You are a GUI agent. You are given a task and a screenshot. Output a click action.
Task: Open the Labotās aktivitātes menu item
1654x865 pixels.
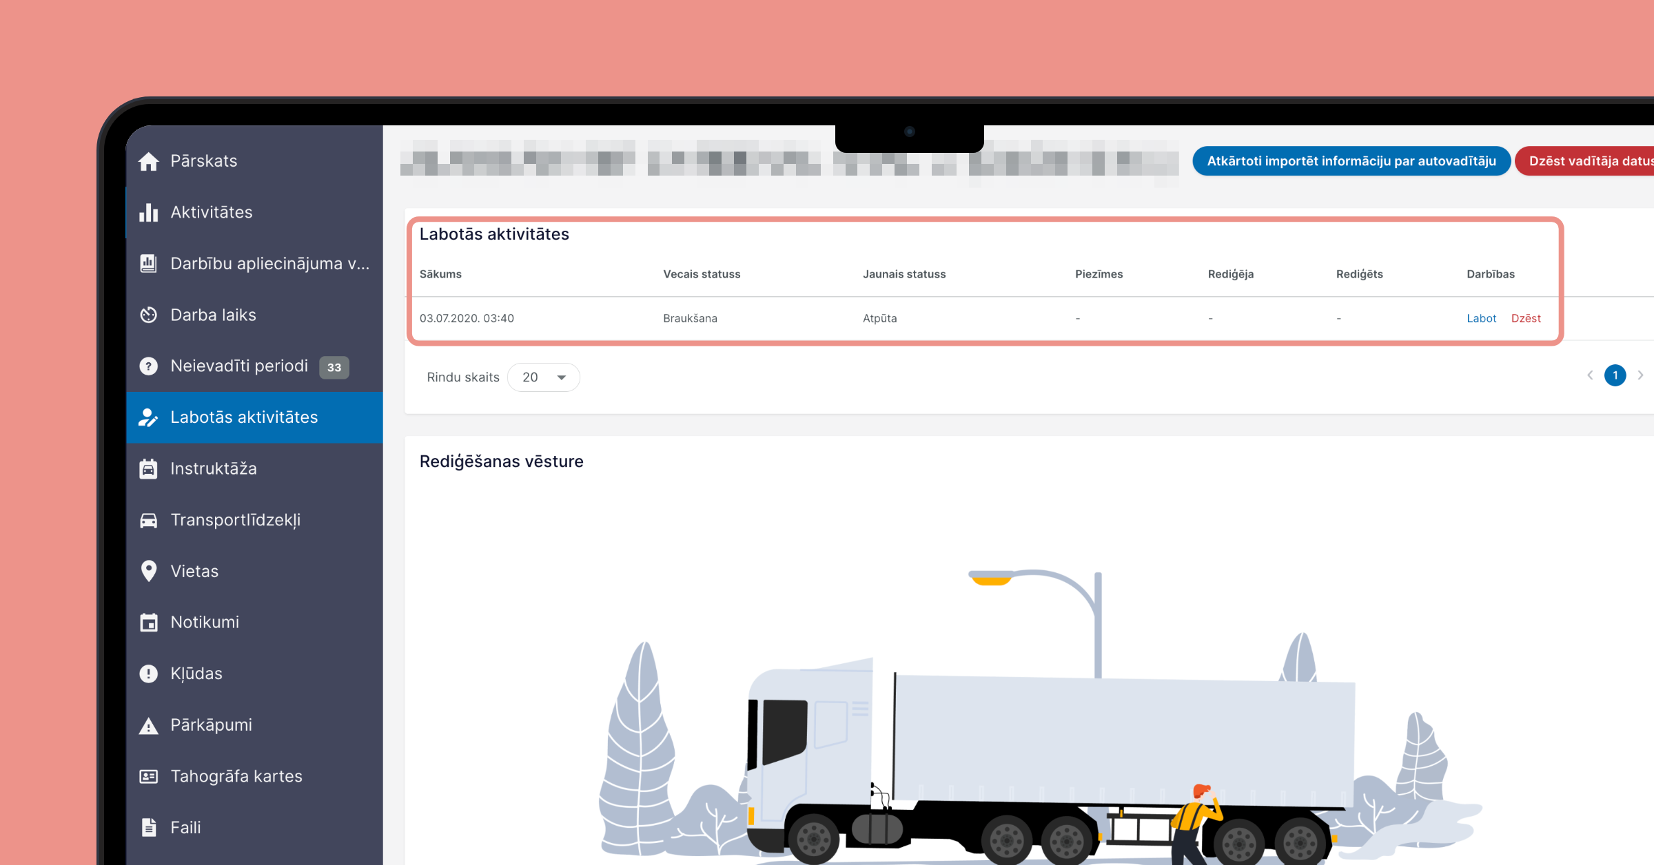(x=254, y=417)
